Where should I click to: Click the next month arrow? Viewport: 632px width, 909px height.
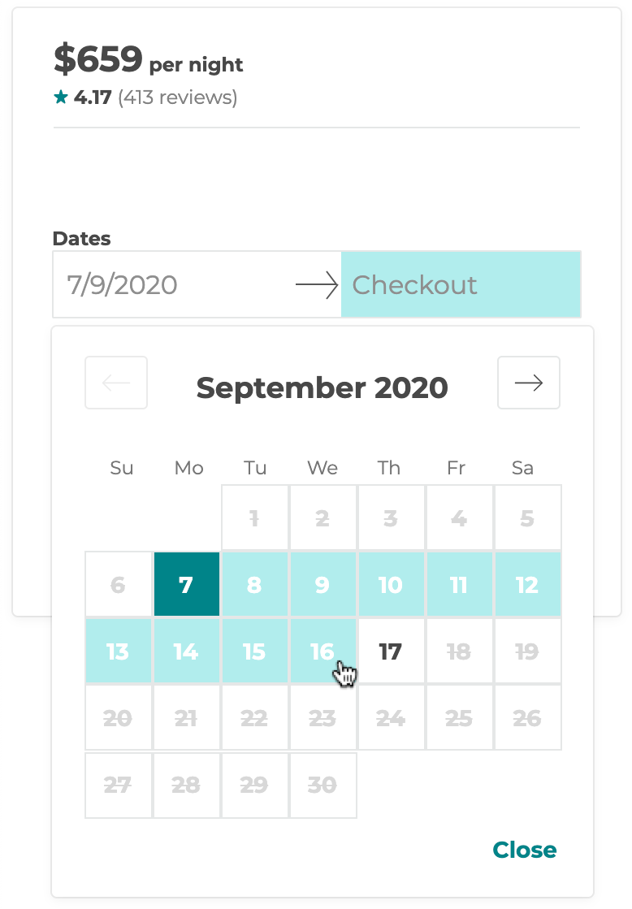[x=528, y=382]
